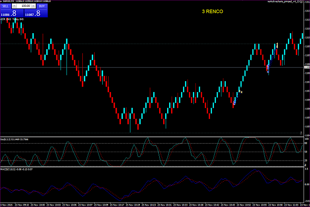310x207 pixels.
Task: Decrease the lot volume with the down arrow
Action: click(14, 6)
